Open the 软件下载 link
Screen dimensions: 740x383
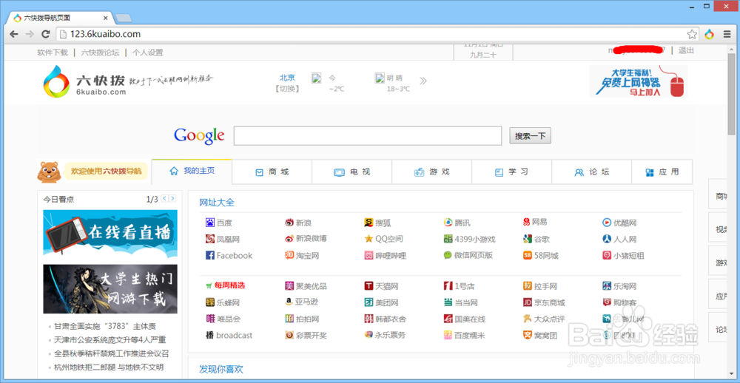[53, 52]
